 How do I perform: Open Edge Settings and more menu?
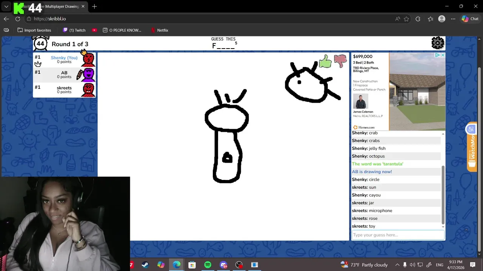click(x=453, y=19)
